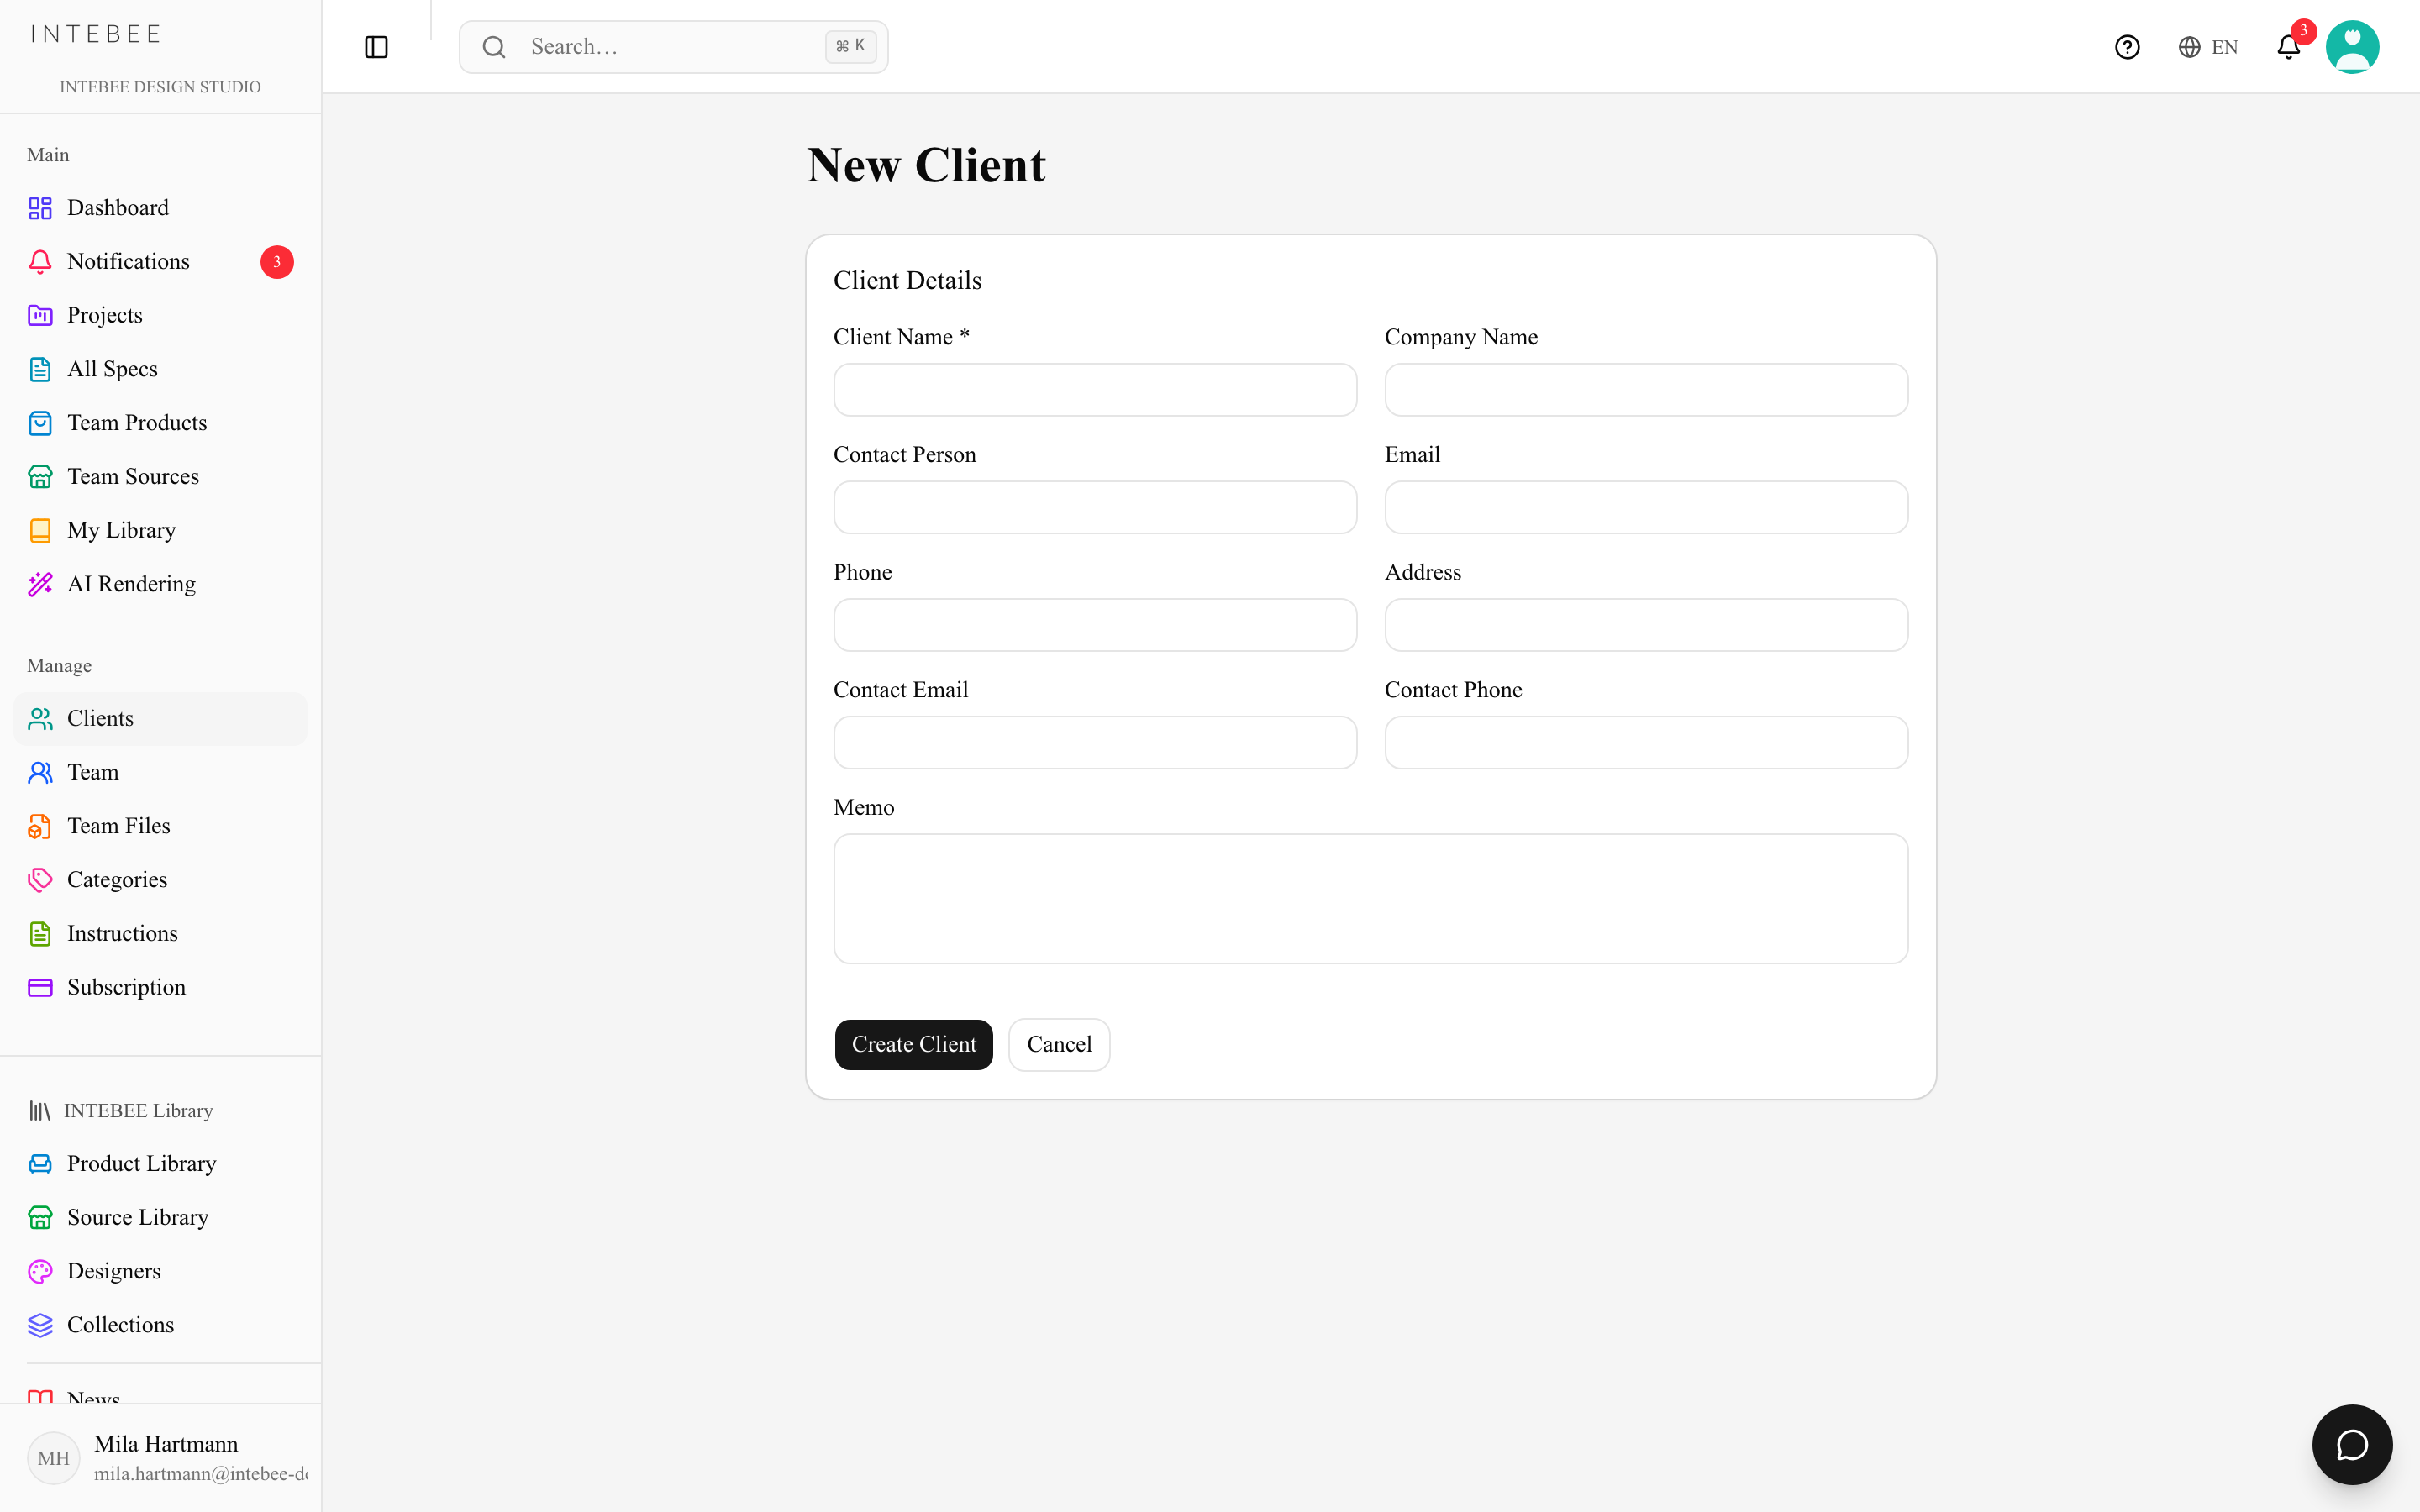Focus the Client Name field
2420x1512 pixels.
pyautogui.click(x=1095, y=390)
